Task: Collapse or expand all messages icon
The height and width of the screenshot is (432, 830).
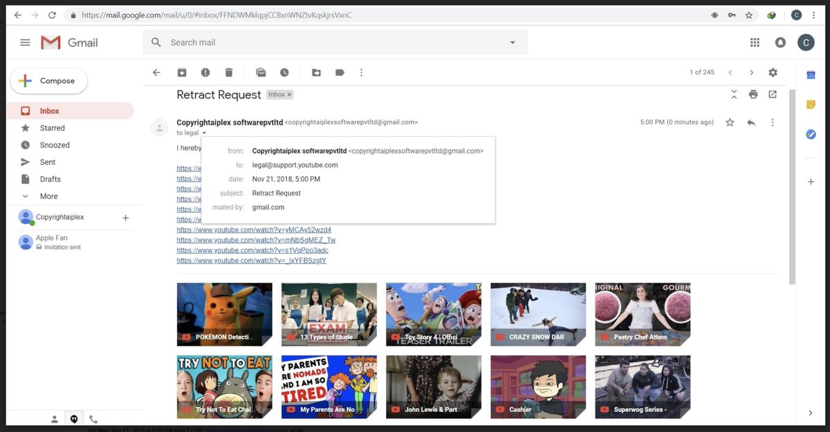Action: [x=734, y=94]
